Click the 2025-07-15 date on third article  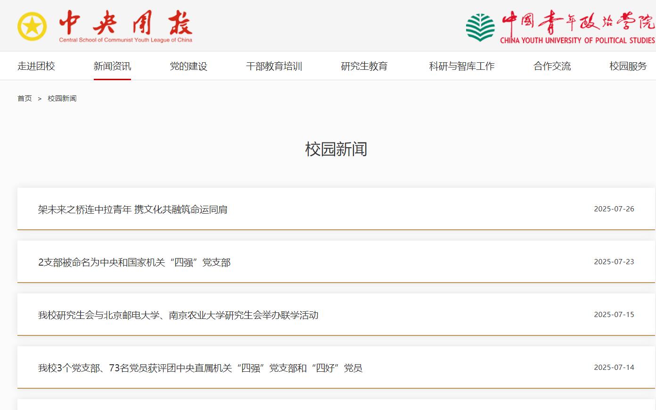coord(614,315)
